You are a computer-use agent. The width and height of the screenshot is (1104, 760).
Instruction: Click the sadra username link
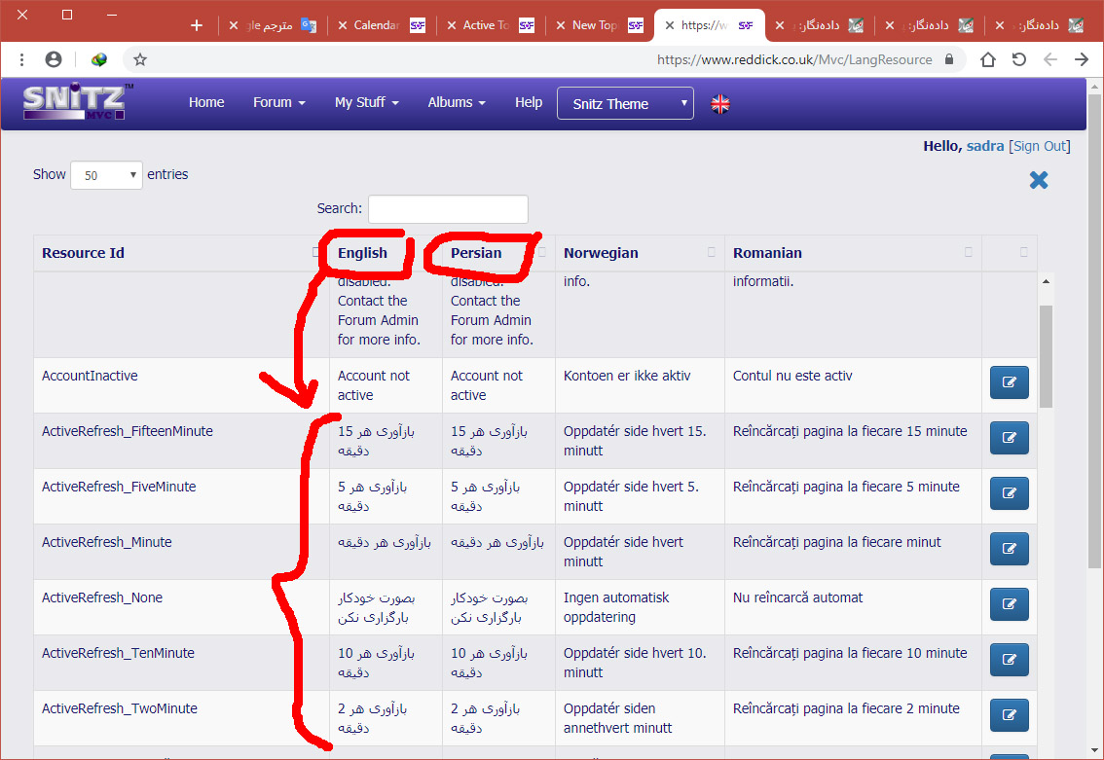point(985,146)
